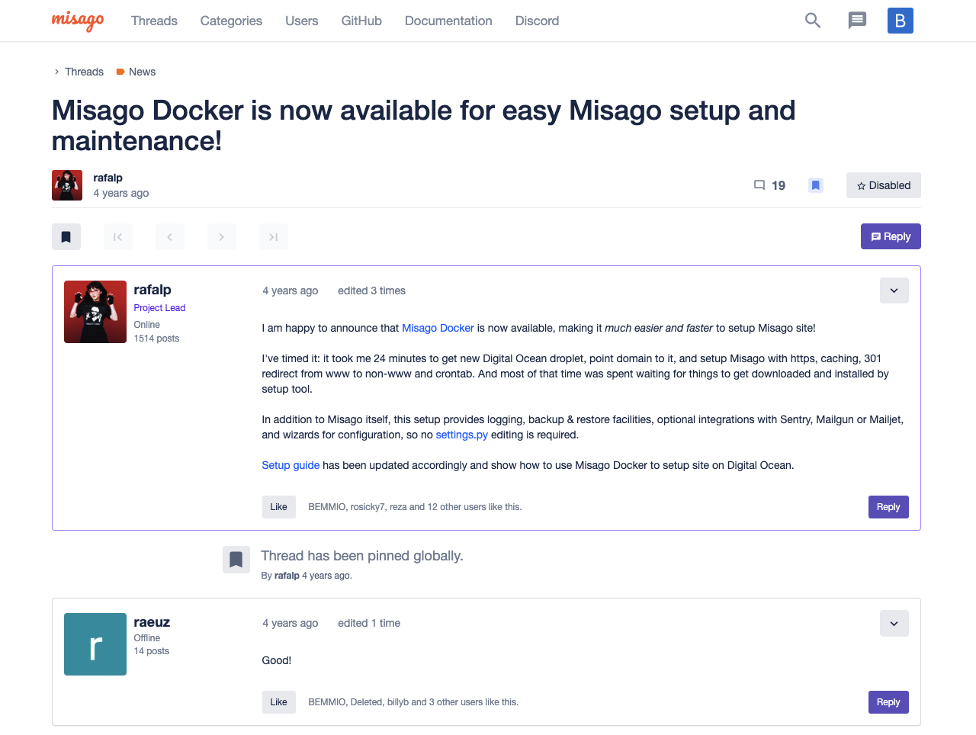Click the top Reply button with icon
This screenshot has height=735, width=976.
pos(891,236)
